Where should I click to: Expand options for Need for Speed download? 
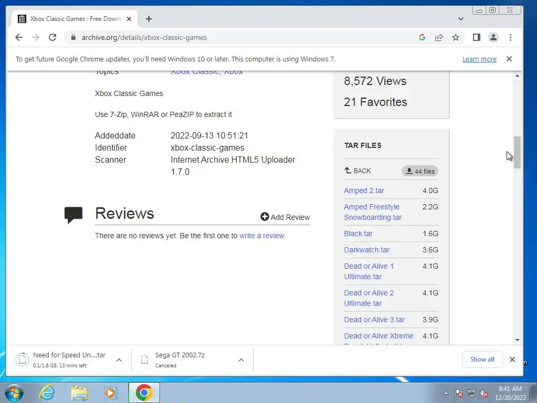pyautogui.click(x=119, y=360)
